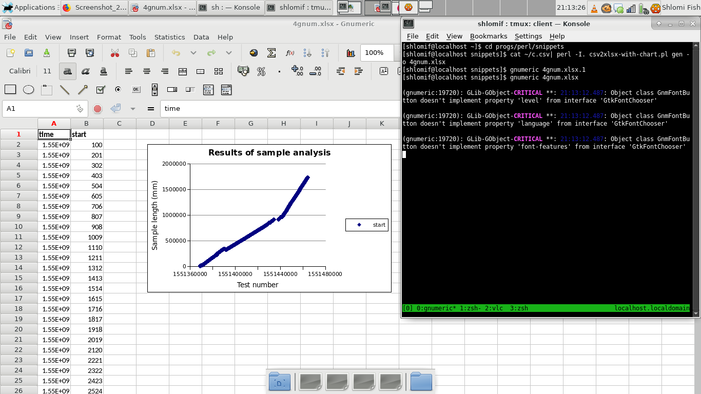This screenshot has height=394, width=701.
Task: Click the New workbook icon in Gnumeric
Action: click(10, 53)
